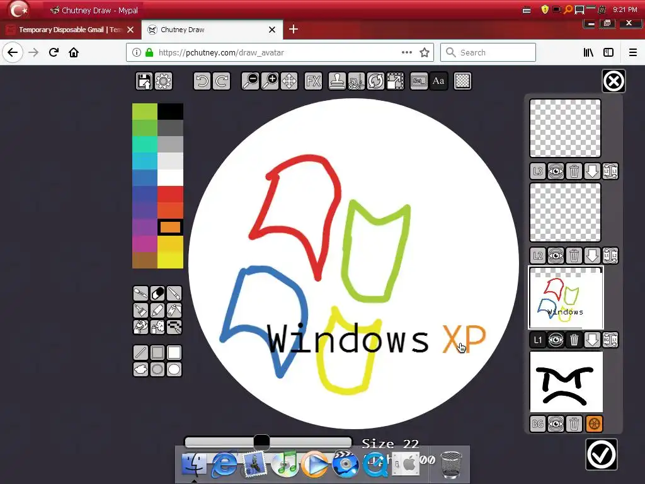This screenshot has height=484, width=645.
Task: Select layer L3 label button
Action: tap(538, 171)
